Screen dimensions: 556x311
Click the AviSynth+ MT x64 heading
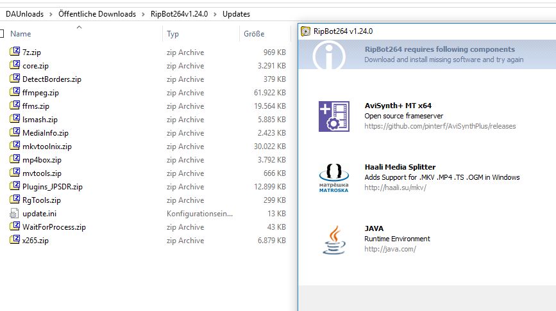point(398,106)
